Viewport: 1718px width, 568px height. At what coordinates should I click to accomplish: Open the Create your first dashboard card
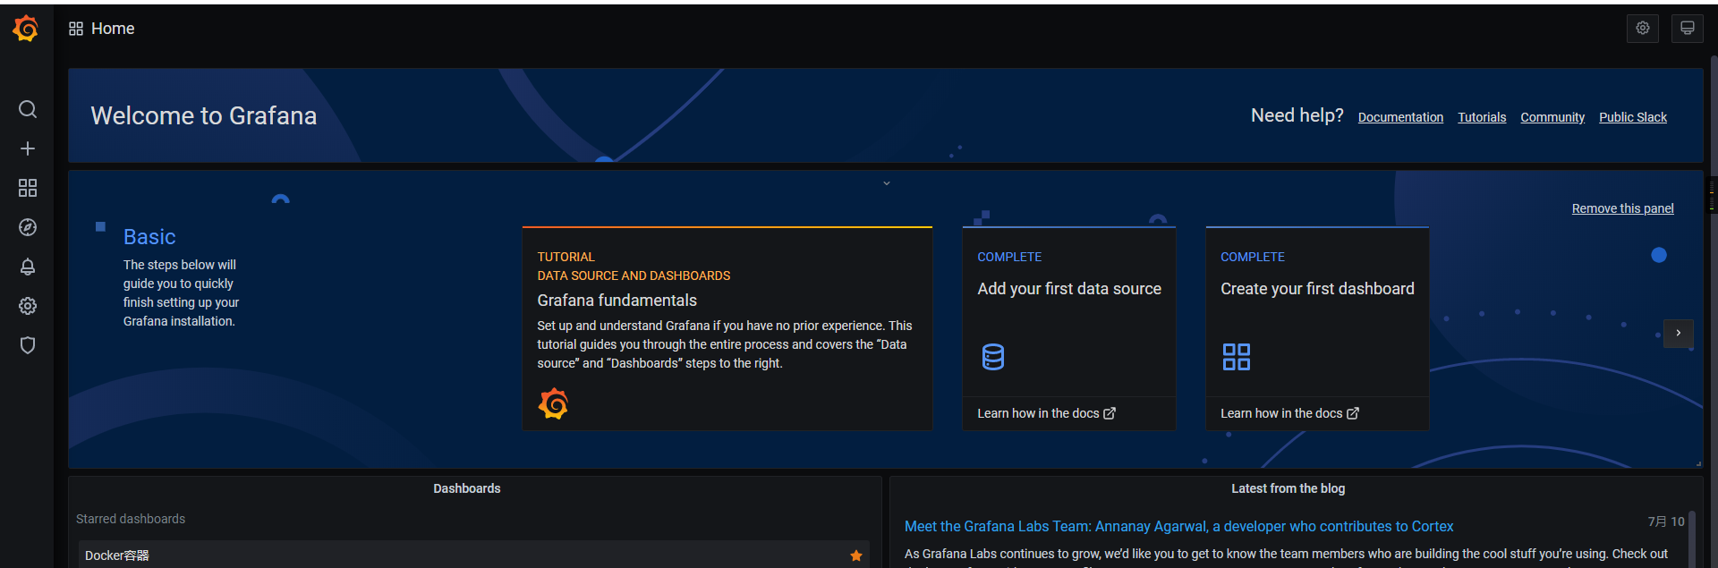coord(1317,328)
